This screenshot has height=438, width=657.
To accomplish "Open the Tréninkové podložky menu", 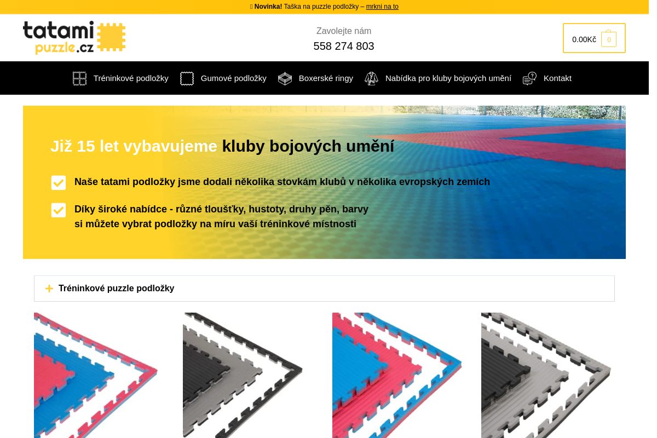I will click(131, 78).
